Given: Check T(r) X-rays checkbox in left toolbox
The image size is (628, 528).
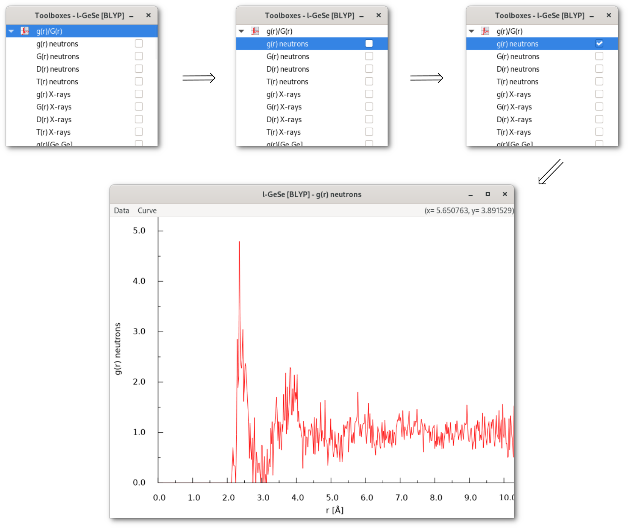Looking at the screenshot, I should pyautogui.click(x=139, y=132).
